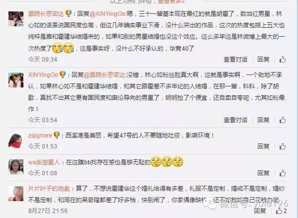Click thumbs-up on zqignore's comment
Viewport: 298px width, 218px height.
click(283, 146)
